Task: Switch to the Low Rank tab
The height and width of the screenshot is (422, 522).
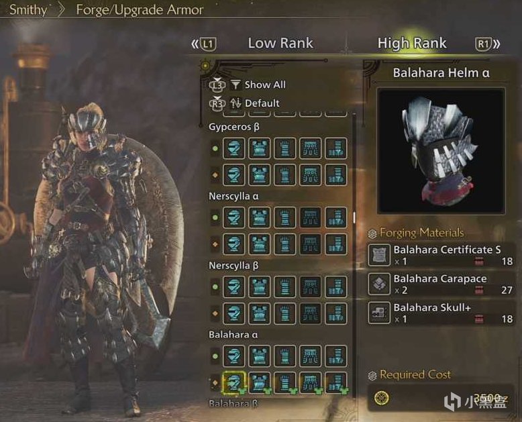Action: tap(280, 43)
